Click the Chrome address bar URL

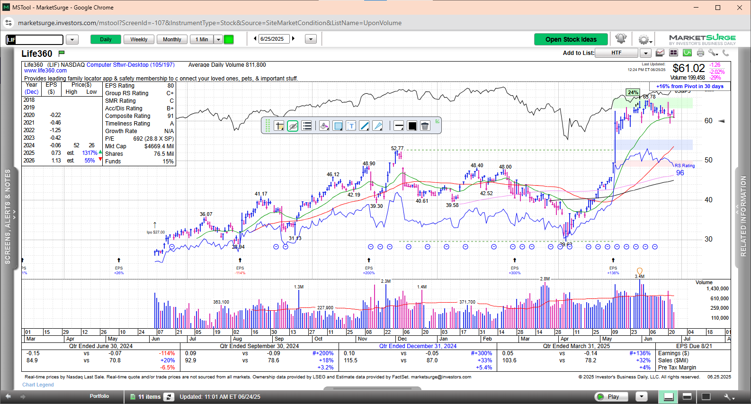tap(210, 23)
